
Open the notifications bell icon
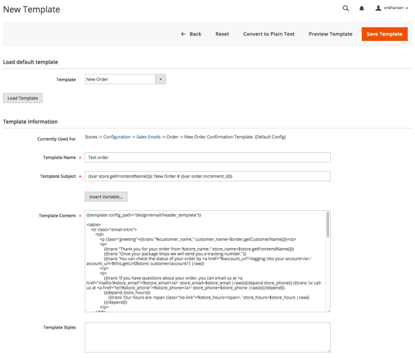(x=361, y=9)
